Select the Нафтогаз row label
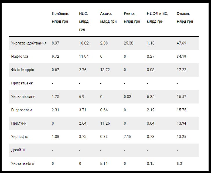211x173 pixels. click(19, 57)
